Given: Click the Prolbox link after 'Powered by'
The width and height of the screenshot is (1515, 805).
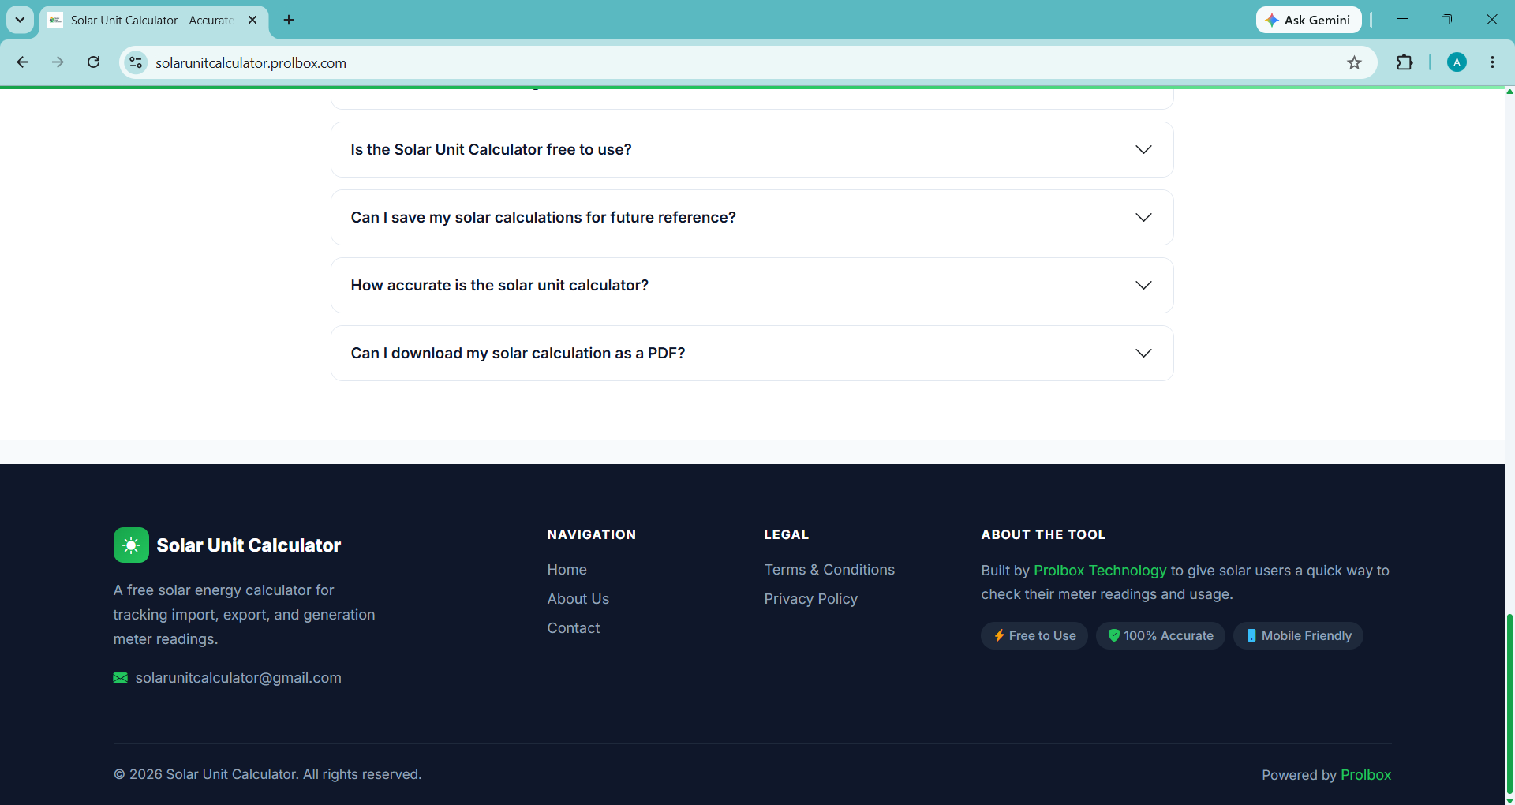Looking at the screenshot, I should click(1366, 775).
